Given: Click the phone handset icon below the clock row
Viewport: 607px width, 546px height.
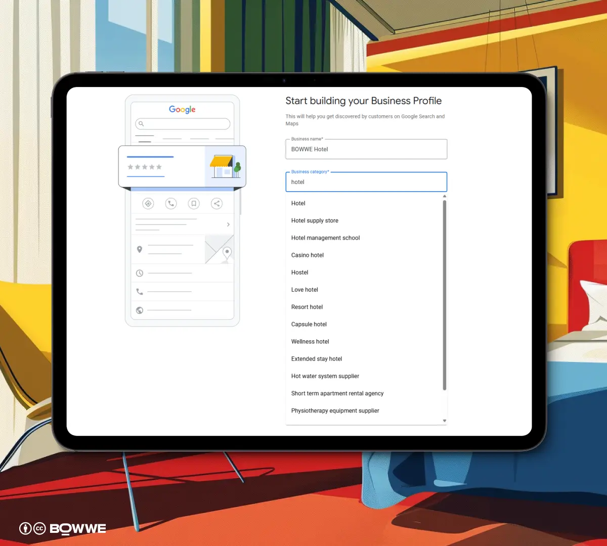Looking at the screenshot, I should [140, 292].
